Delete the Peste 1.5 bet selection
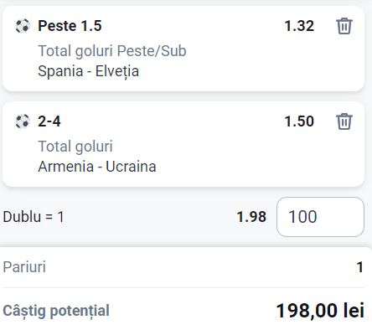 [x=344, y=26]
